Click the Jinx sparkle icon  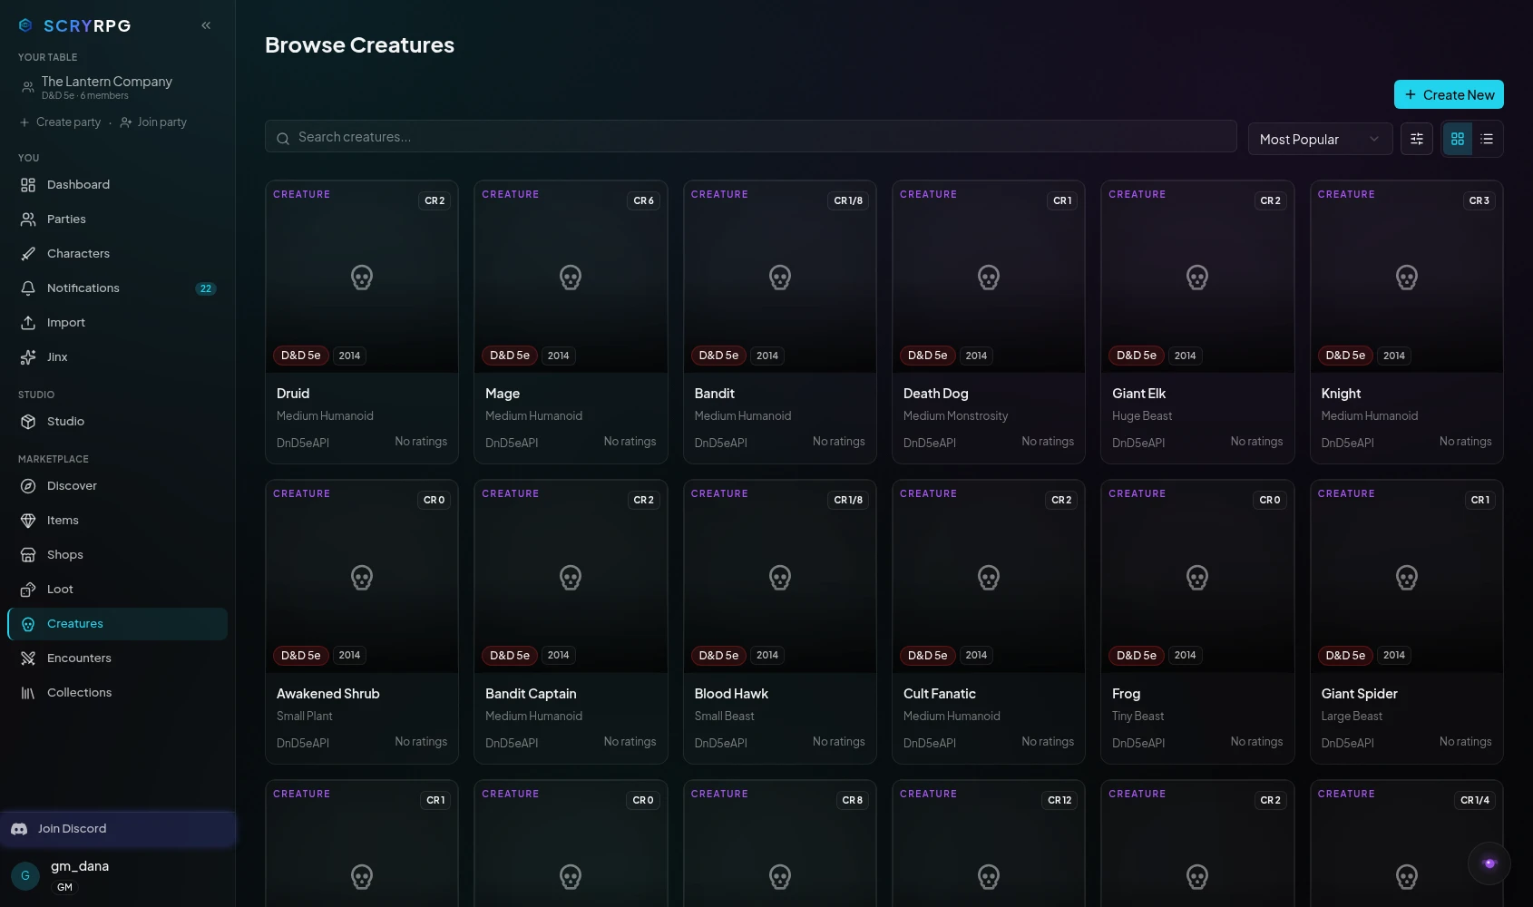(x=28, y=357)
